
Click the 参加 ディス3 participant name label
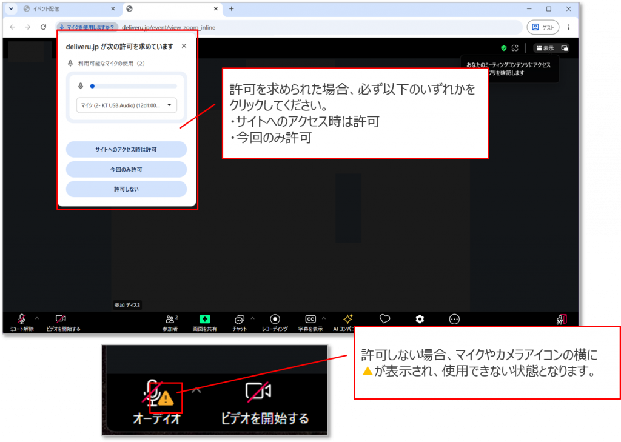(x=127, y=305)
